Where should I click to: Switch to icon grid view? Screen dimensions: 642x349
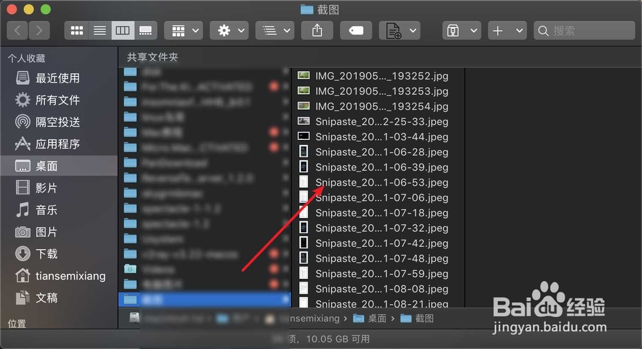click(x=76, y=31)
